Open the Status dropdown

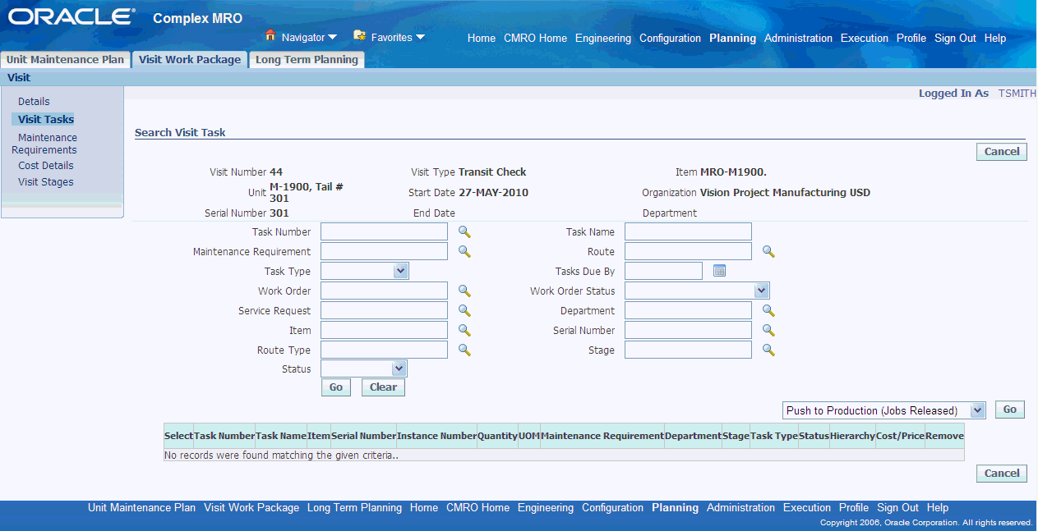pyautogui.click(x=399, y=369)
